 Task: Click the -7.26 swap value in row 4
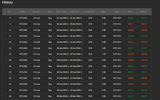coord(104,24)
